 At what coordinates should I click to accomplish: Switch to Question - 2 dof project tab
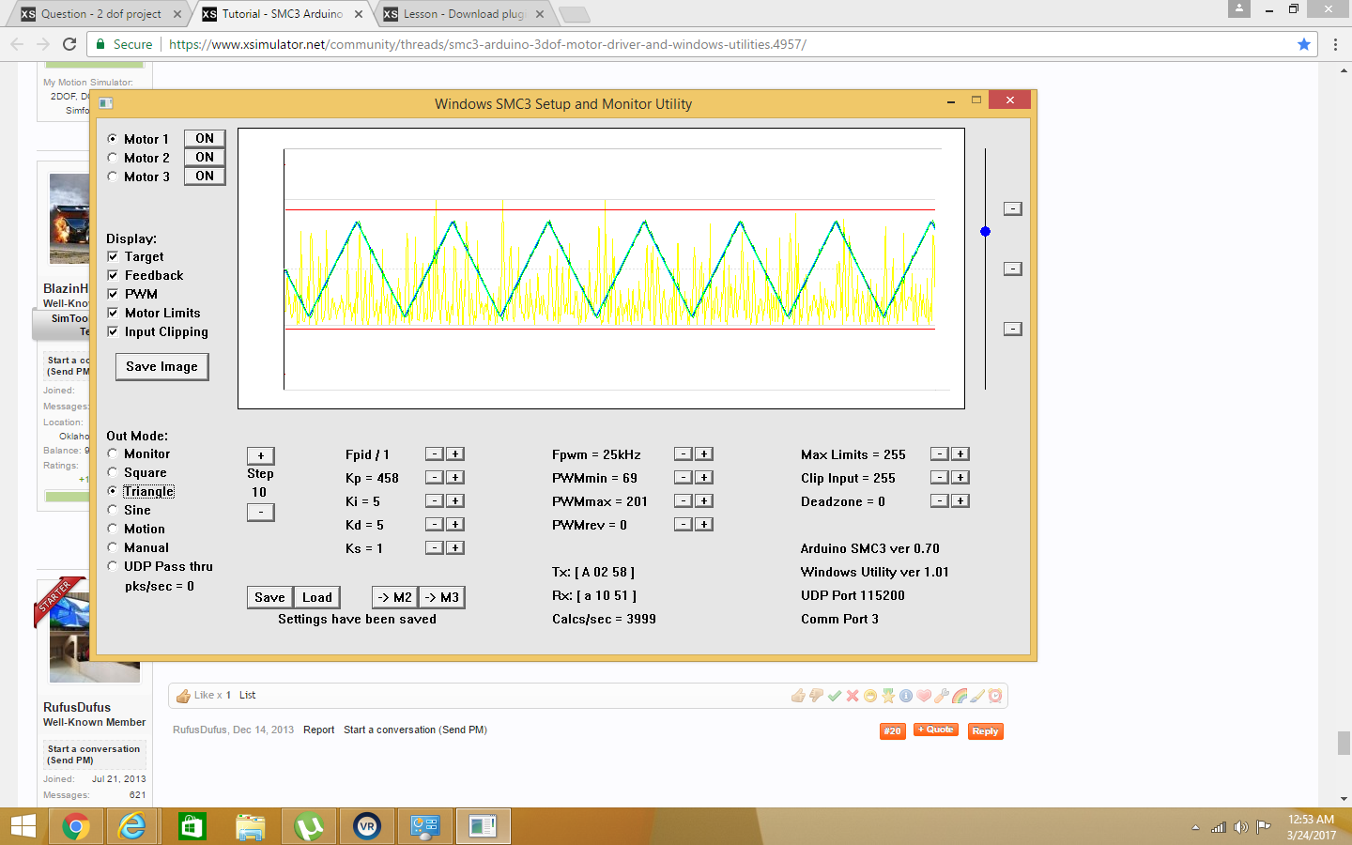[100, 14]
